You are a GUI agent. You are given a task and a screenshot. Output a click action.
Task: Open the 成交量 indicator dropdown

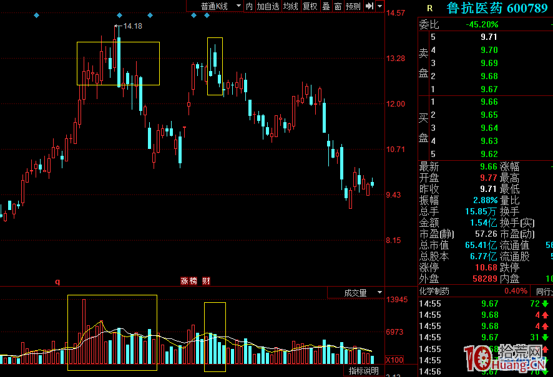click(356, 292)
